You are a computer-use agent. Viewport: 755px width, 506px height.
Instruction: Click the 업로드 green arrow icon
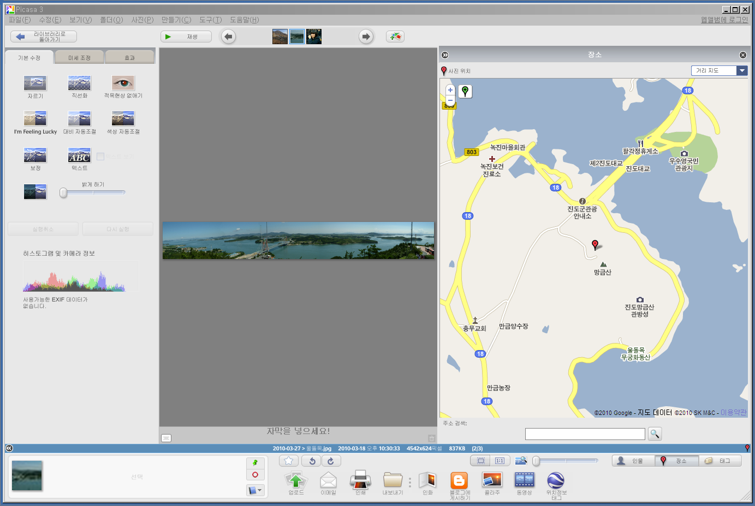click(x=296, y=480)
